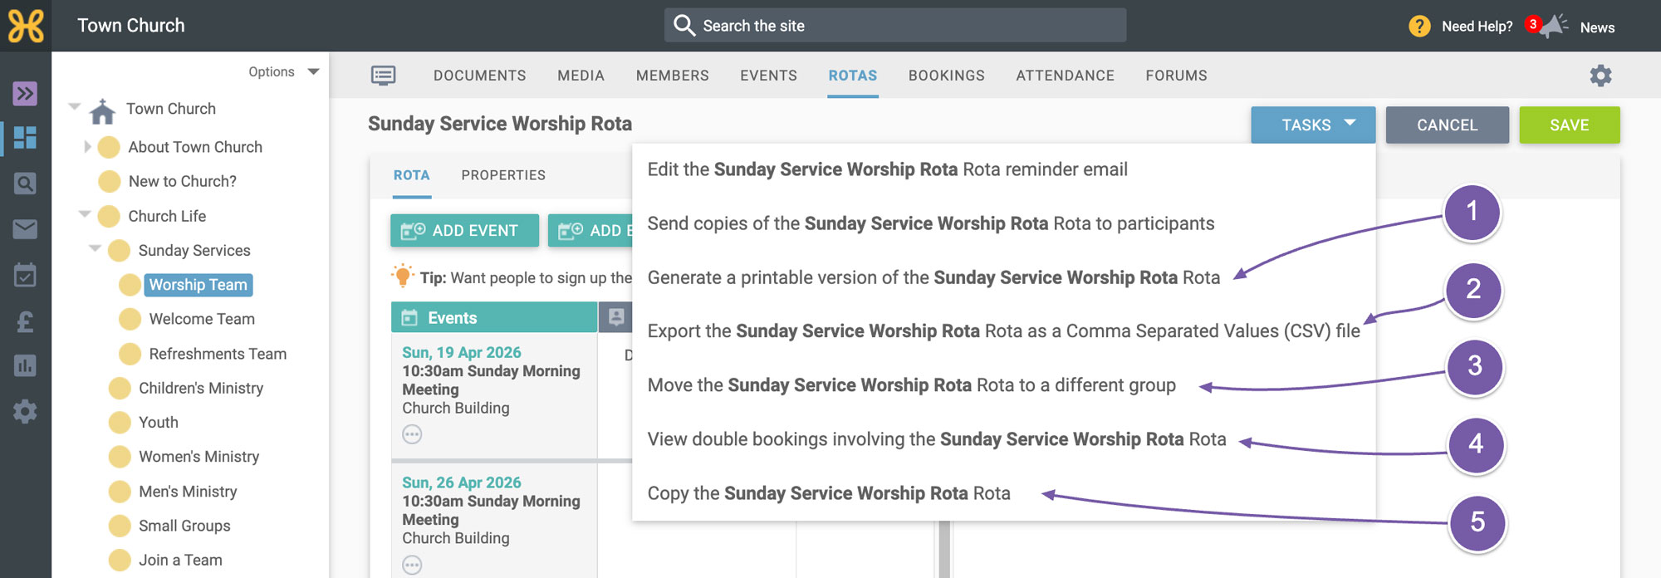Screen dimensions: 1661x578
Task: Open the News megaphone notifications icon
Action: (x=1552, y=26)
